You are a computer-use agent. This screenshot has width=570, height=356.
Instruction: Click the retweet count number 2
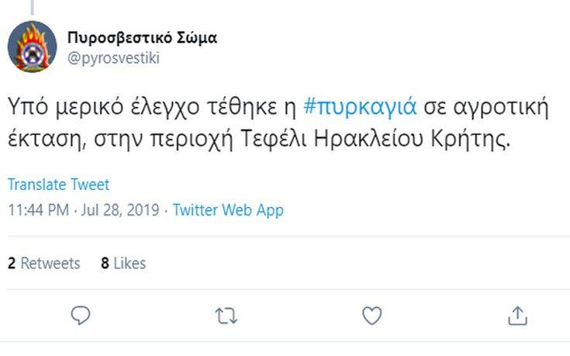click(x=12, y=264)
